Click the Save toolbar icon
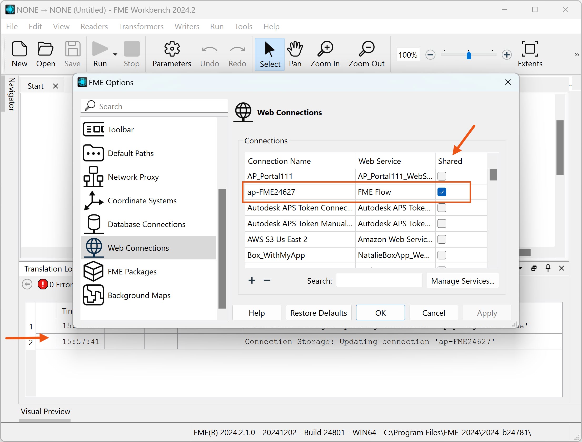This screenshot has width=582, height=442. (73, 54)
